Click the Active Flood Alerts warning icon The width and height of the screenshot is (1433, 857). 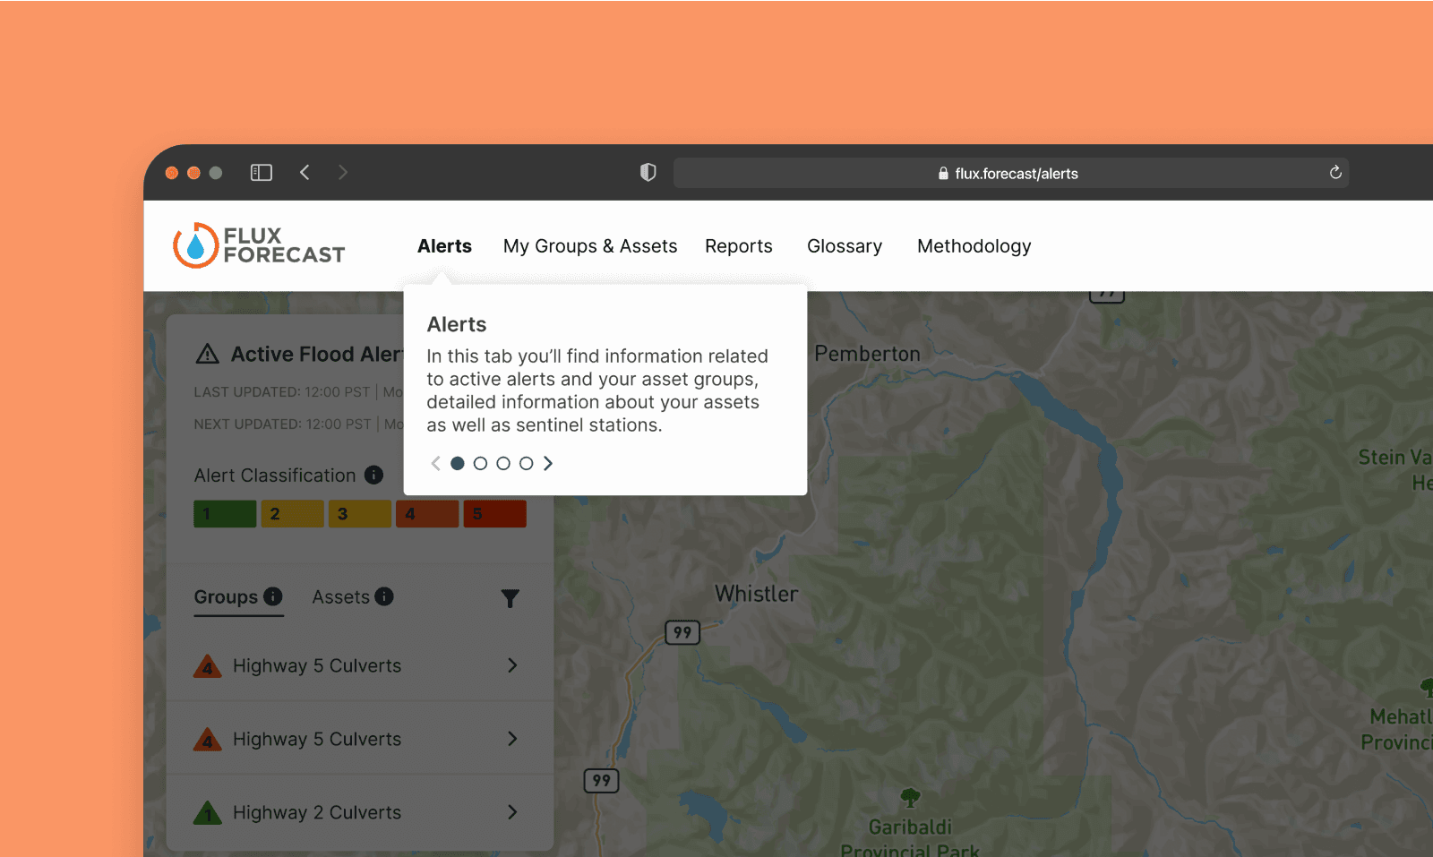[207, 354]
